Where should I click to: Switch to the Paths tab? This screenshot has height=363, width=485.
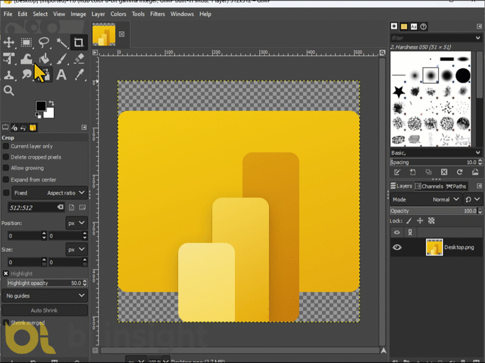[x=456, y=186]
